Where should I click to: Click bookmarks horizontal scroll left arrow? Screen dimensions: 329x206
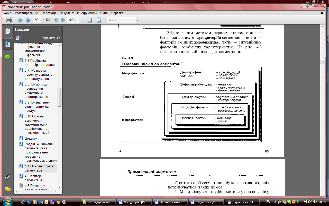(x=16, y=191)
